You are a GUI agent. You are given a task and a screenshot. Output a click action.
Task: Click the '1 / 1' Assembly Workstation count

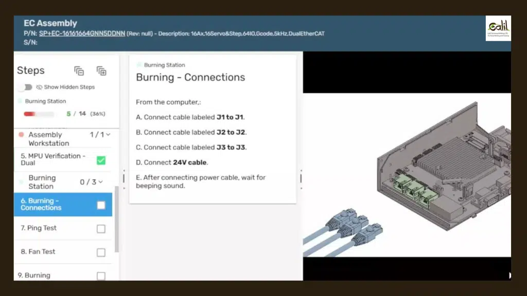click(97, 135)
